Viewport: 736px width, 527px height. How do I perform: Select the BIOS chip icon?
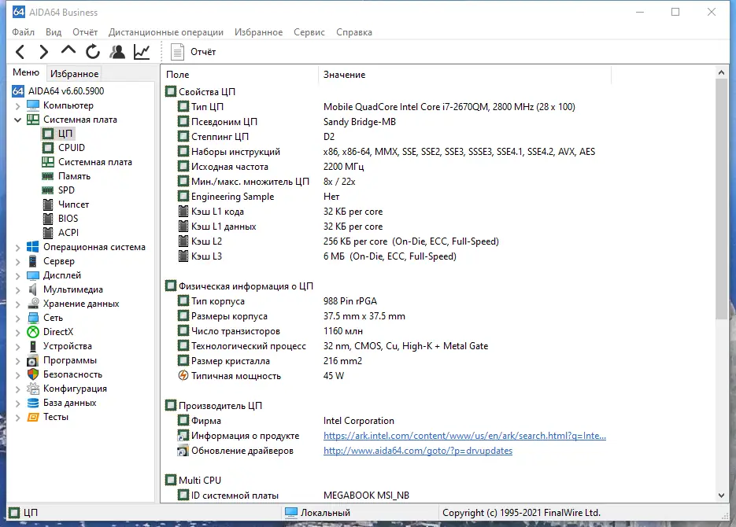[x=48, y=219]
